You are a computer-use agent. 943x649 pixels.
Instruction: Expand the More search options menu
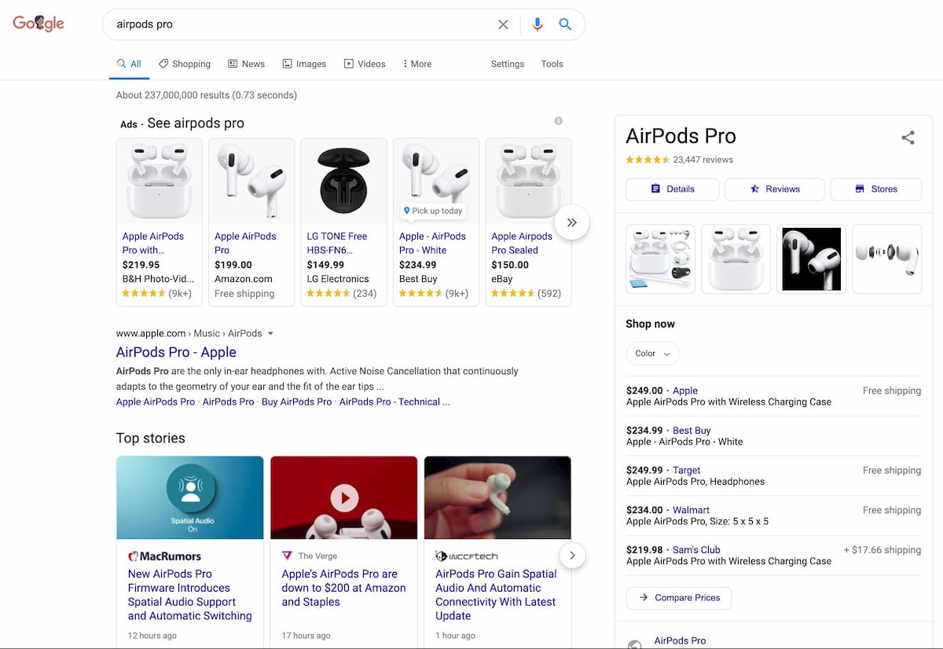[416, 64]
